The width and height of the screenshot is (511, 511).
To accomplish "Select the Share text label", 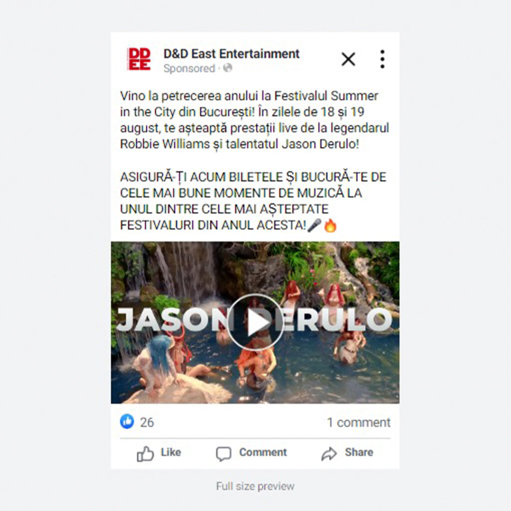I will pos(359,452).
